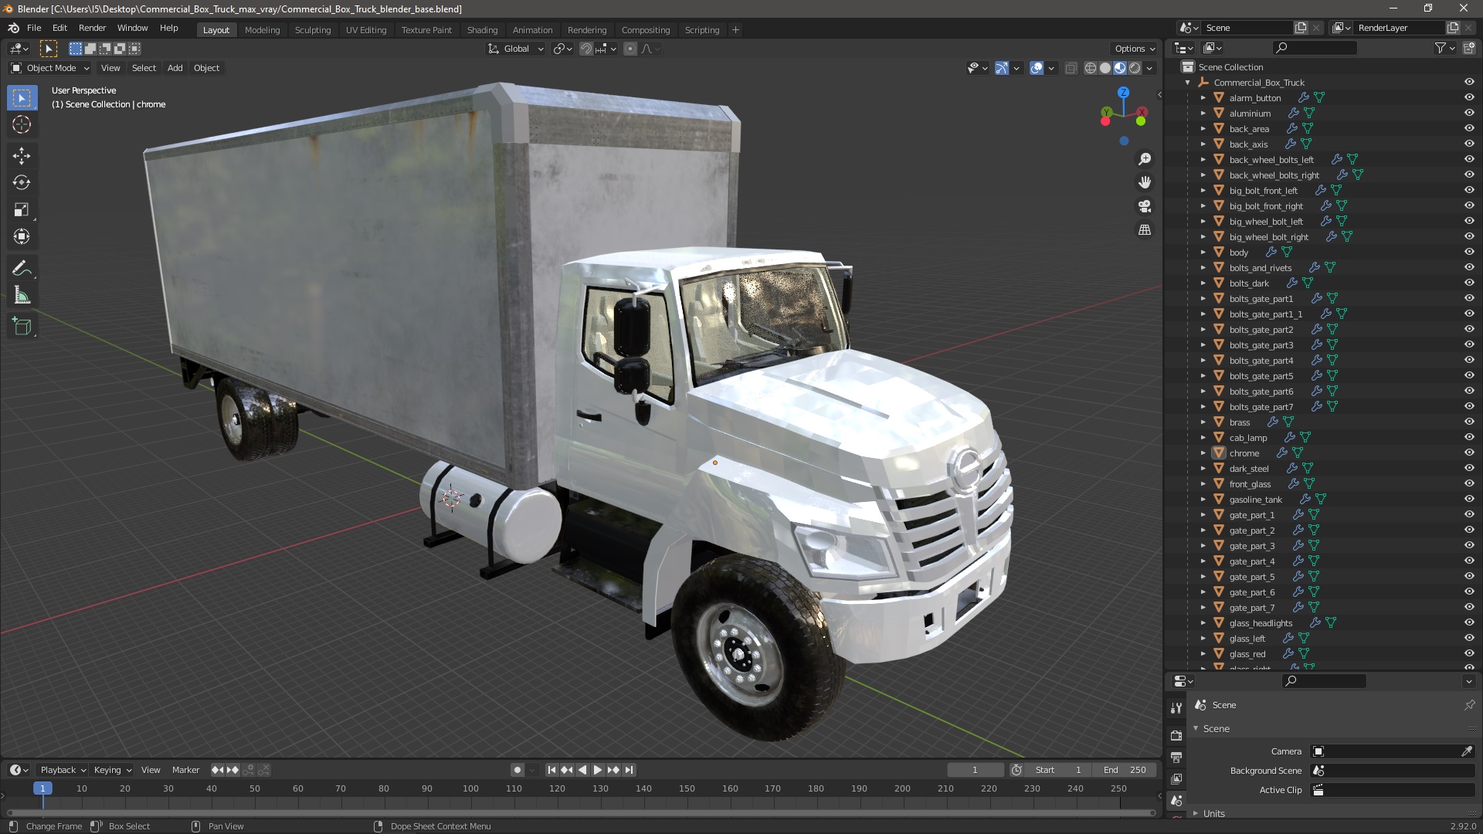Switch to the Shading workspace tab

482,30
